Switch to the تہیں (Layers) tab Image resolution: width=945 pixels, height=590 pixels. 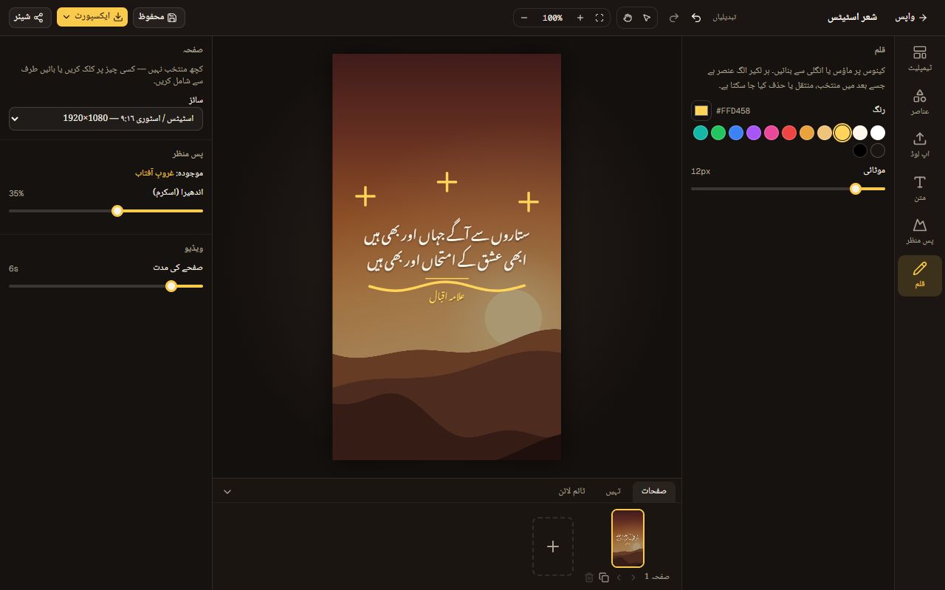click(x=614, y=491)
